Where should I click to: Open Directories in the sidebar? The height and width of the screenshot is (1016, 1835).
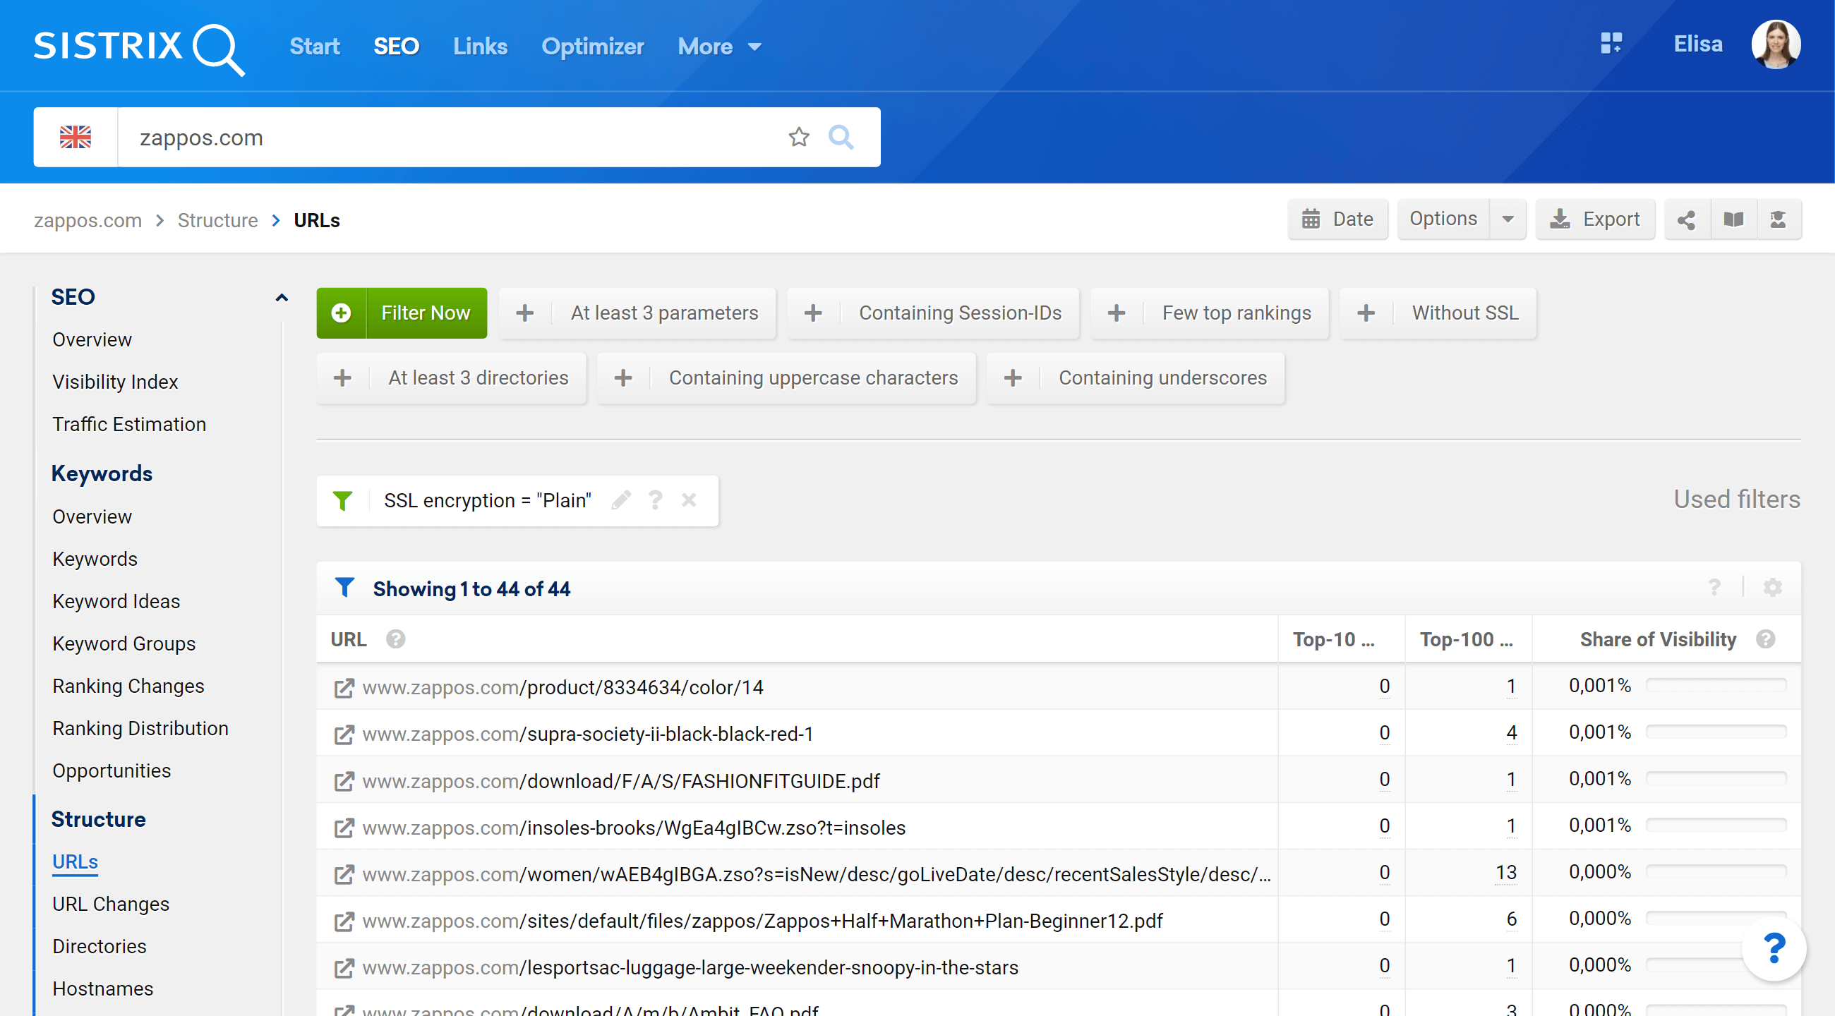(x=100, y=946)
